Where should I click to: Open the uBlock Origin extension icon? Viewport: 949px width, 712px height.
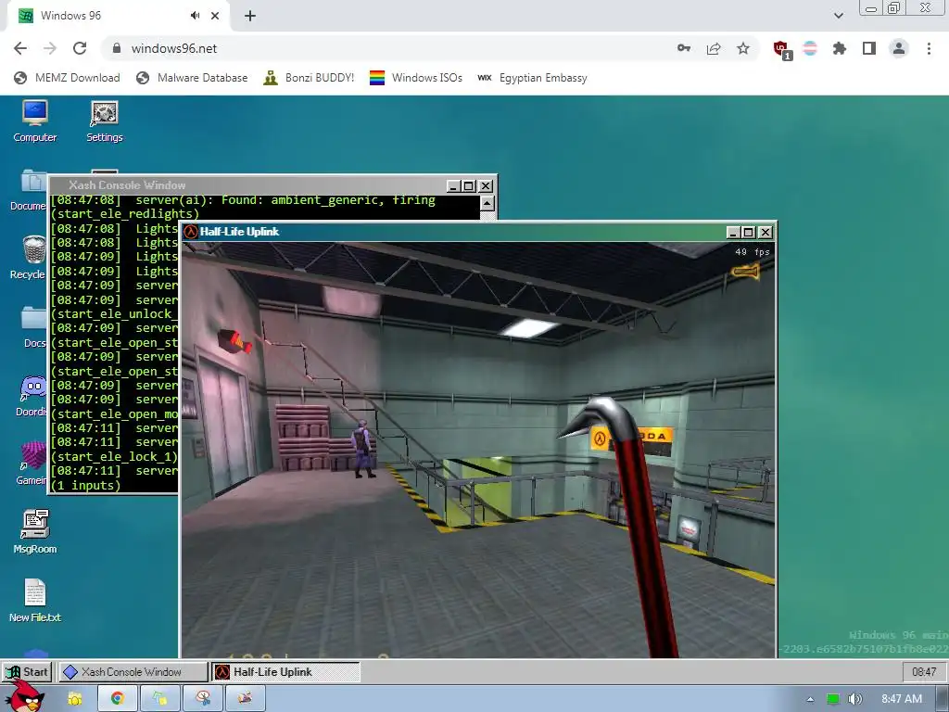[x=782, y=49]
